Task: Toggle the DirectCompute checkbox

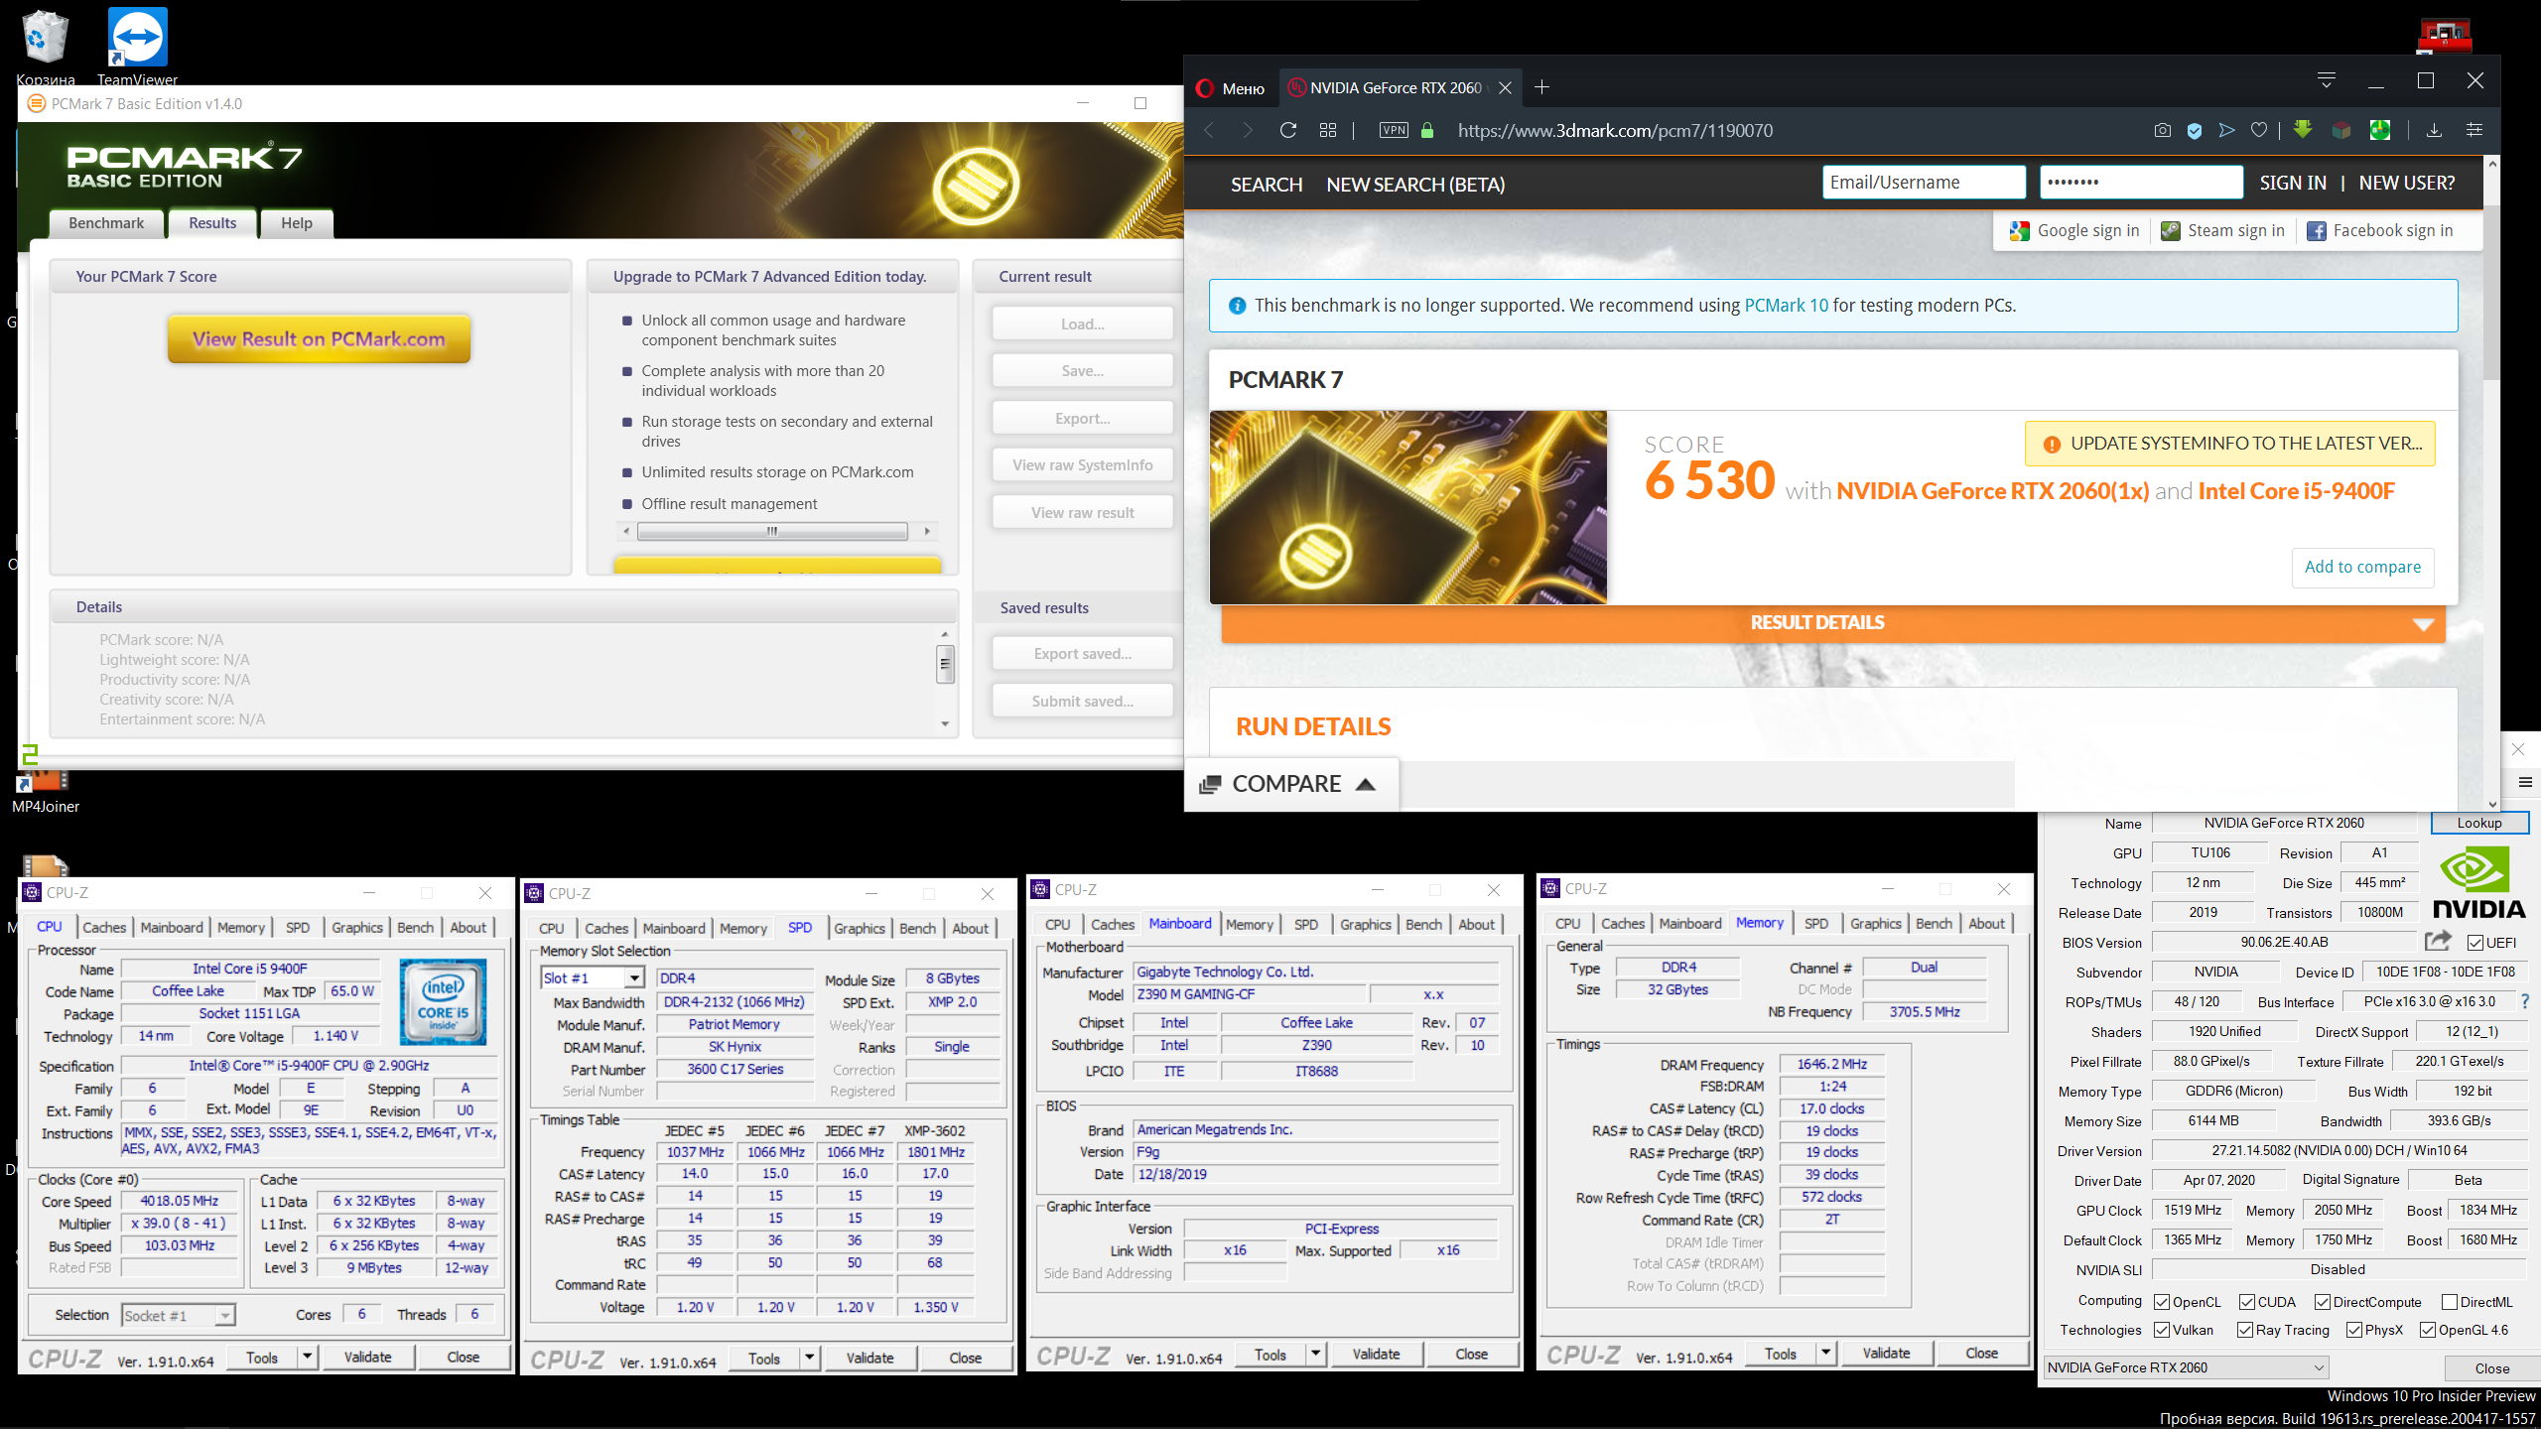Action: pyautogui.click(x=2323, y=1302)
